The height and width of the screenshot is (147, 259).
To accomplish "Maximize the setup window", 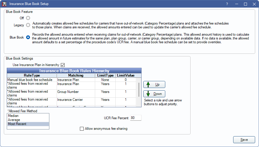I will click(x=245, y=4).
